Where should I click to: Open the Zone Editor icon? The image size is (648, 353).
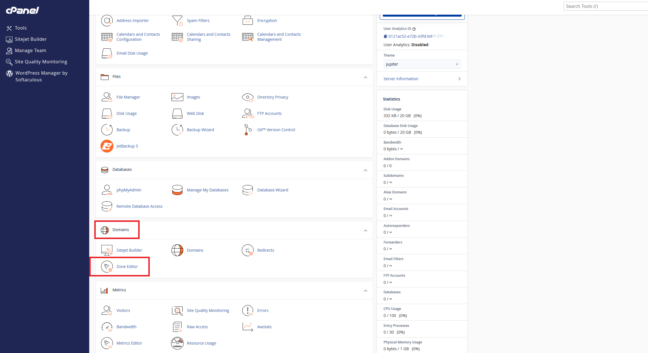(x=107, y=267)
